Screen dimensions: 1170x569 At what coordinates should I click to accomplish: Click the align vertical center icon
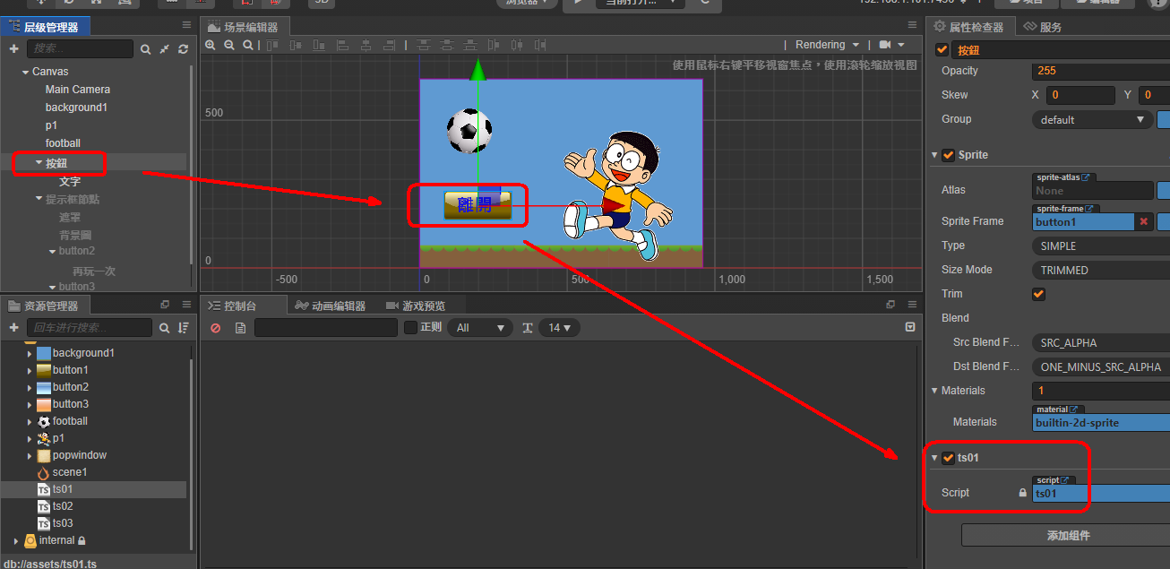296,45
